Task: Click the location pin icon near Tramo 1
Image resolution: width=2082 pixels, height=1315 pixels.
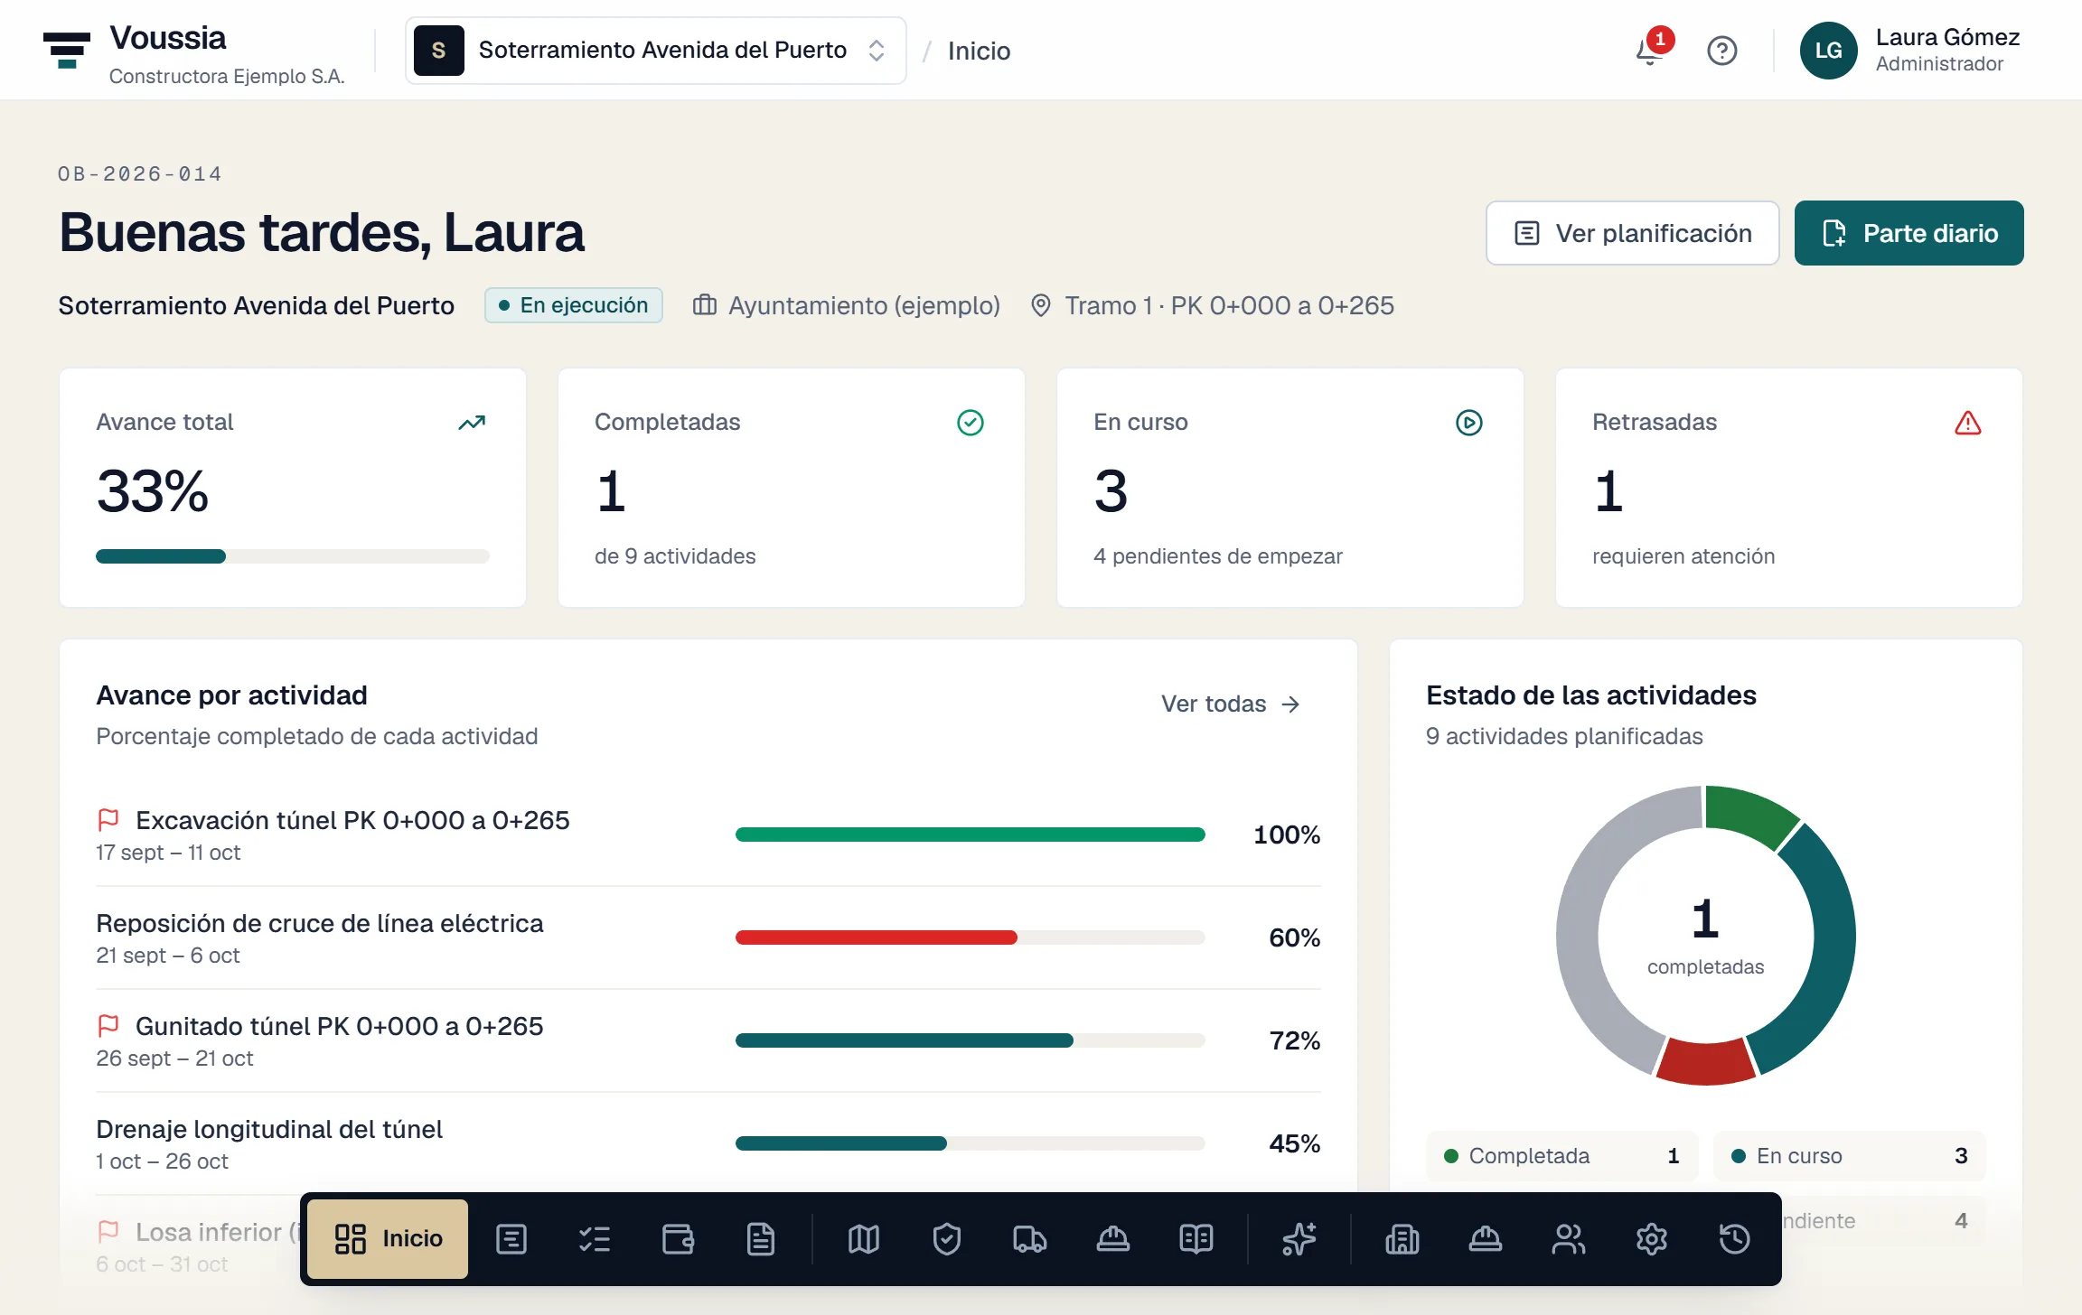Action: click(1041, 305)
